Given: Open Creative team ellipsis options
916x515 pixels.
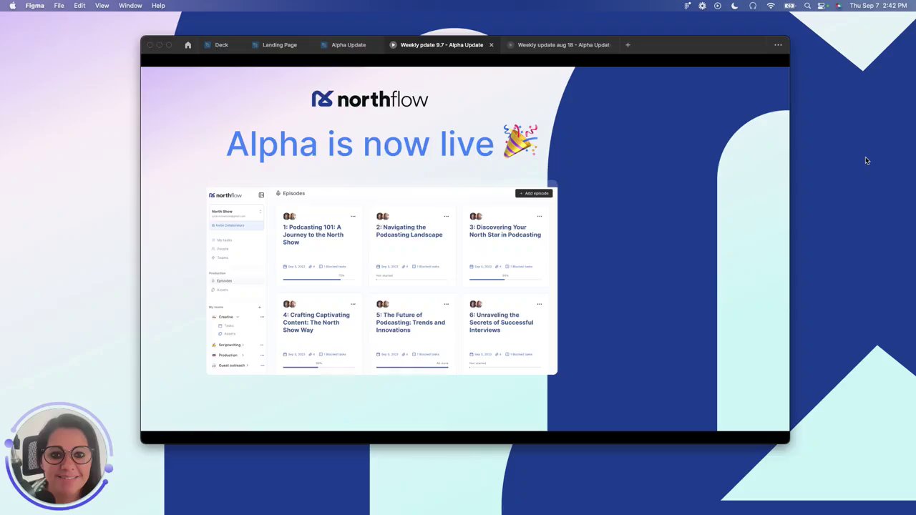Looking at the screenshot, I should pyautogui.click(x=262, y=317).
